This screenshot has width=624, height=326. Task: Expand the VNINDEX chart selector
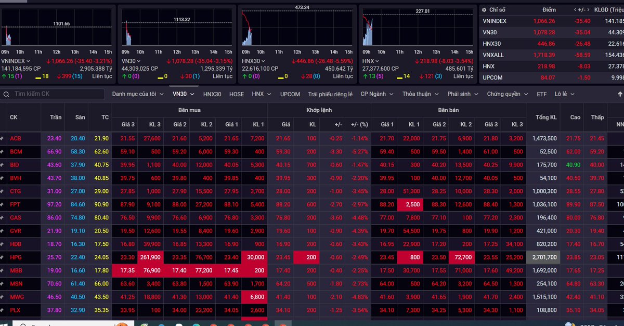29,61
